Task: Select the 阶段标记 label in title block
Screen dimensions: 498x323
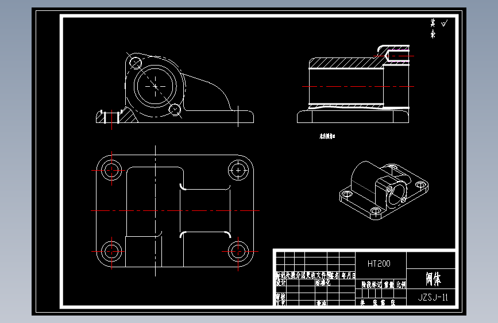Action: [x=372, y=284]
